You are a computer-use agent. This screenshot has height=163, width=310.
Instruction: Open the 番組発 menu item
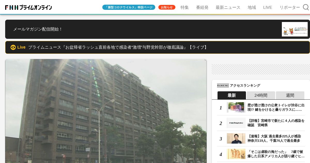click(x=202, y=7)
